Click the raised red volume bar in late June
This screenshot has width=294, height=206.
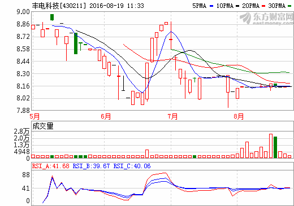click(147, 154)
